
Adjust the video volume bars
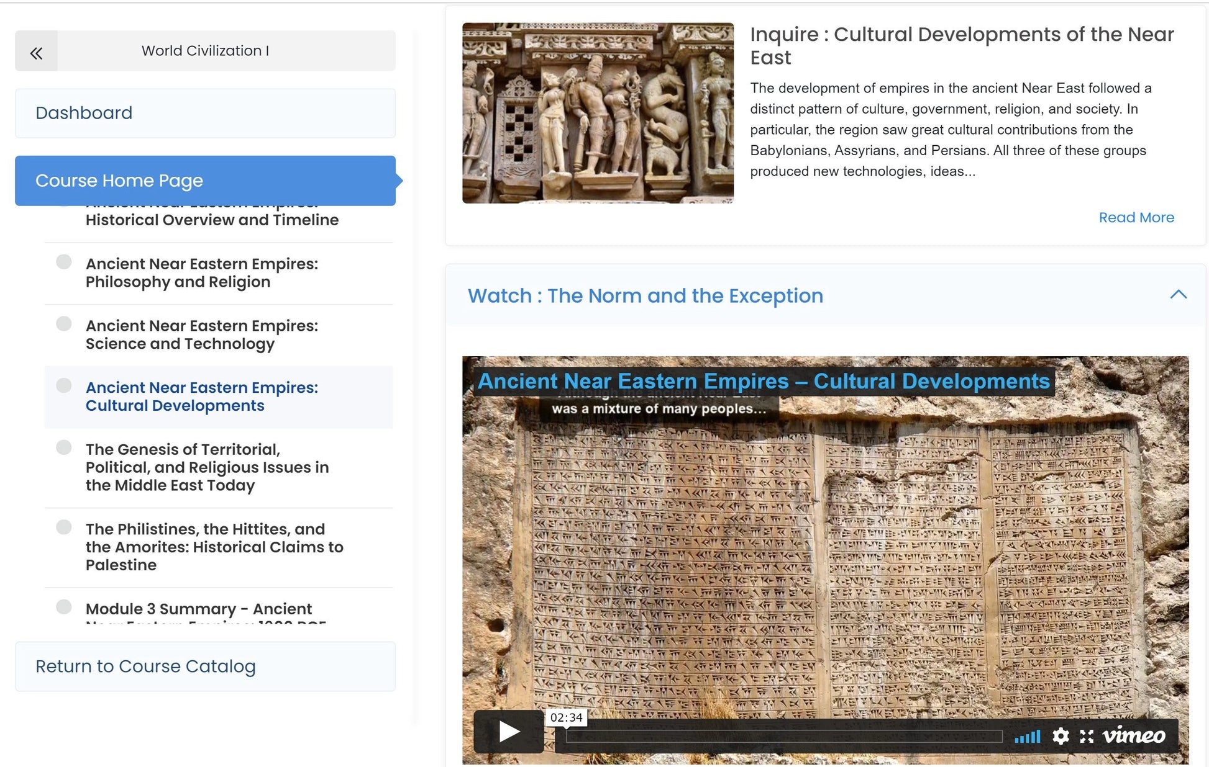1027,737
